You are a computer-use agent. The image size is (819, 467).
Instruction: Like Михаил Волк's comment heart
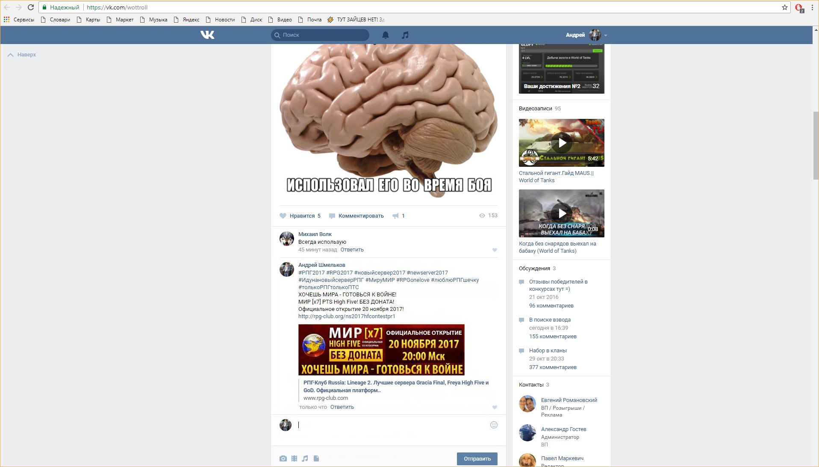pos(495,250)
